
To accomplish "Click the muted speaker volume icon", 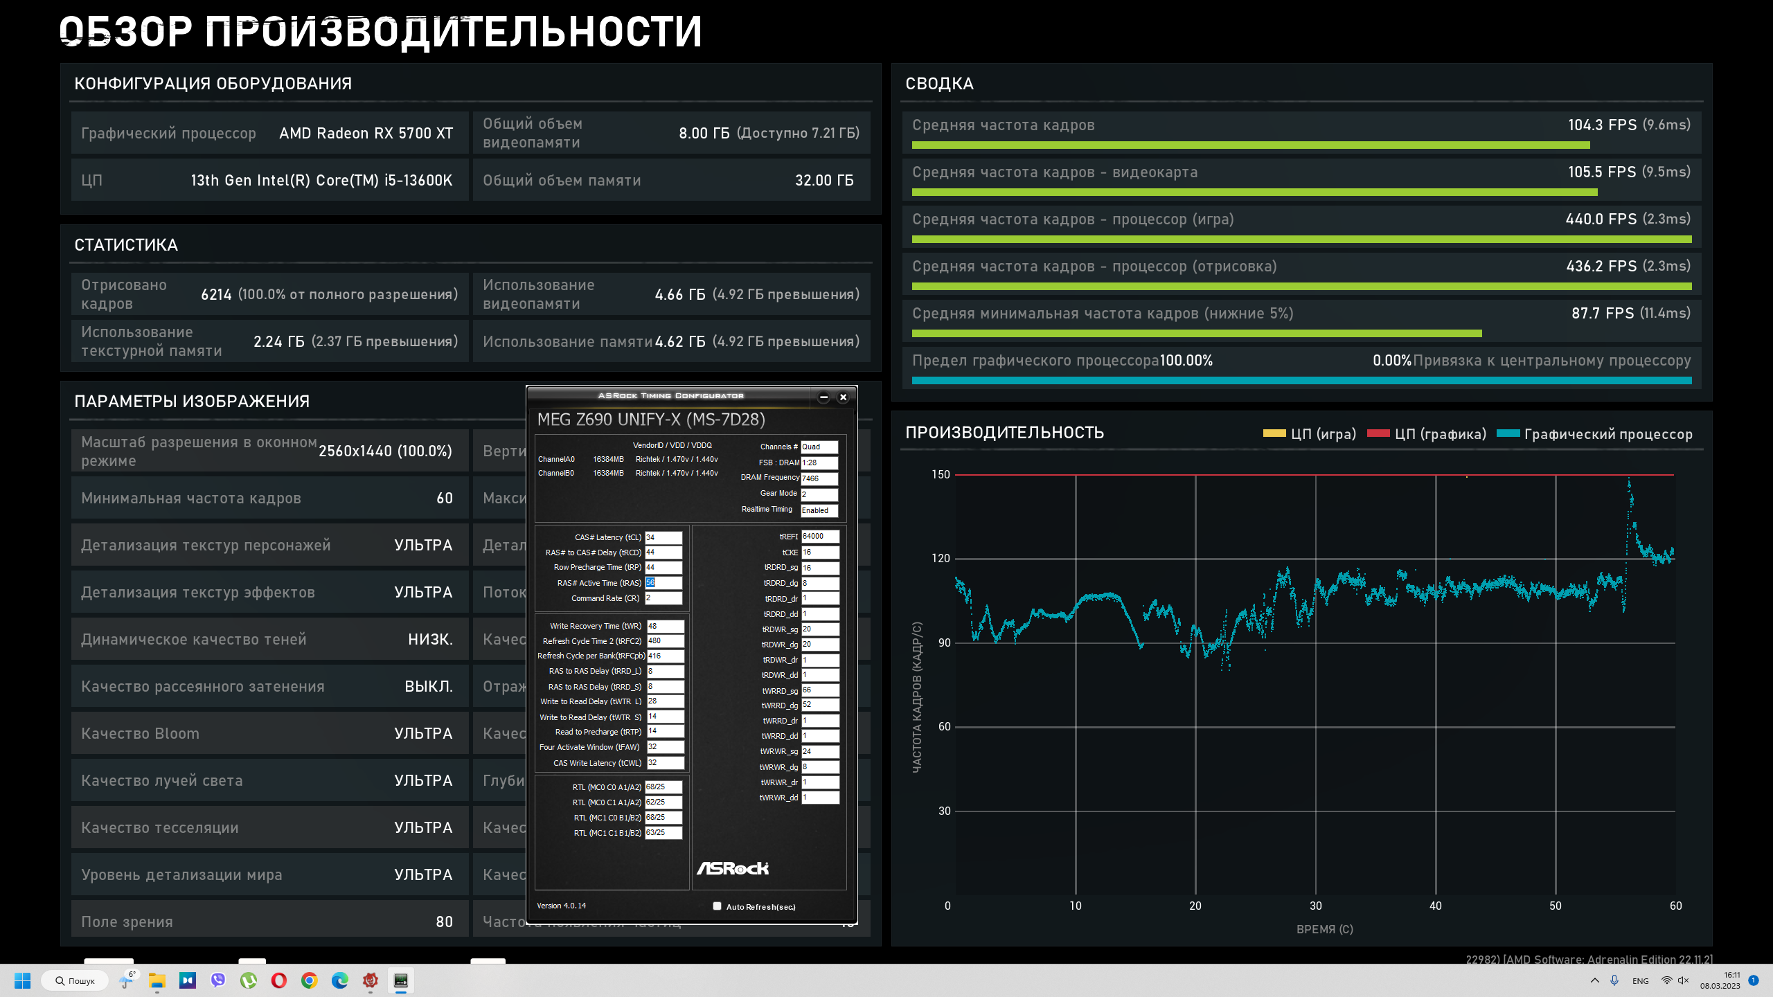I will click(x=1684, y=980).
